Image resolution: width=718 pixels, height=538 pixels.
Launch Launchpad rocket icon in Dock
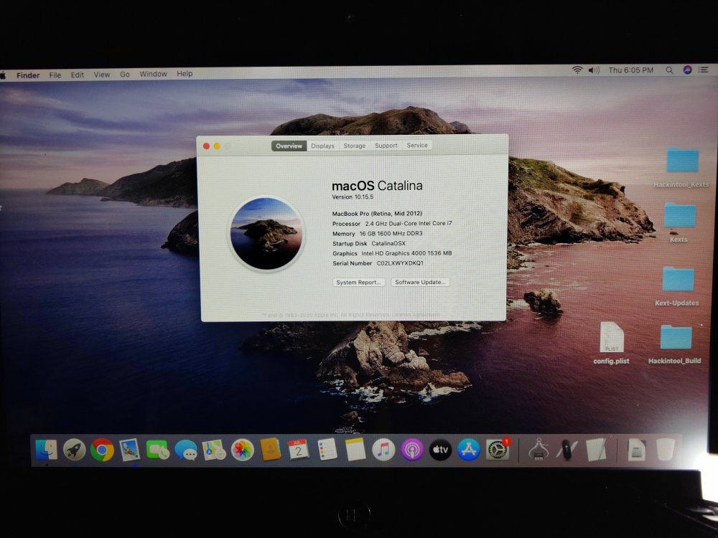(x=74, y=450)
